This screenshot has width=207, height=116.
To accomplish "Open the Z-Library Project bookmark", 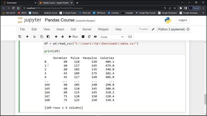I will click(x=68, y=13).
